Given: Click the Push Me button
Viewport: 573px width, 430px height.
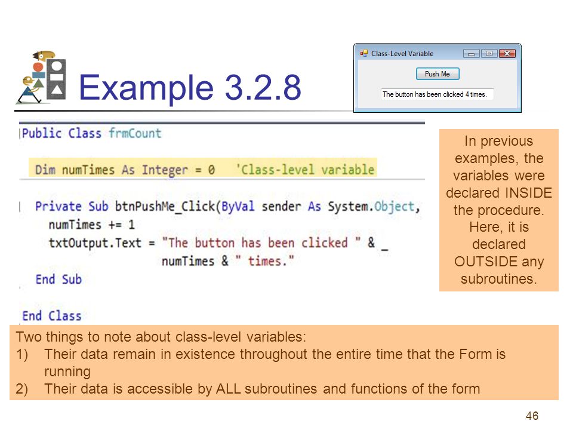Looking at the screenshot, I should click(x=438, y=74).
